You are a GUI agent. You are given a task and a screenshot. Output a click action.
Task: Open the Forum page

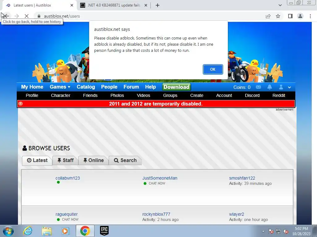[131, 87]
